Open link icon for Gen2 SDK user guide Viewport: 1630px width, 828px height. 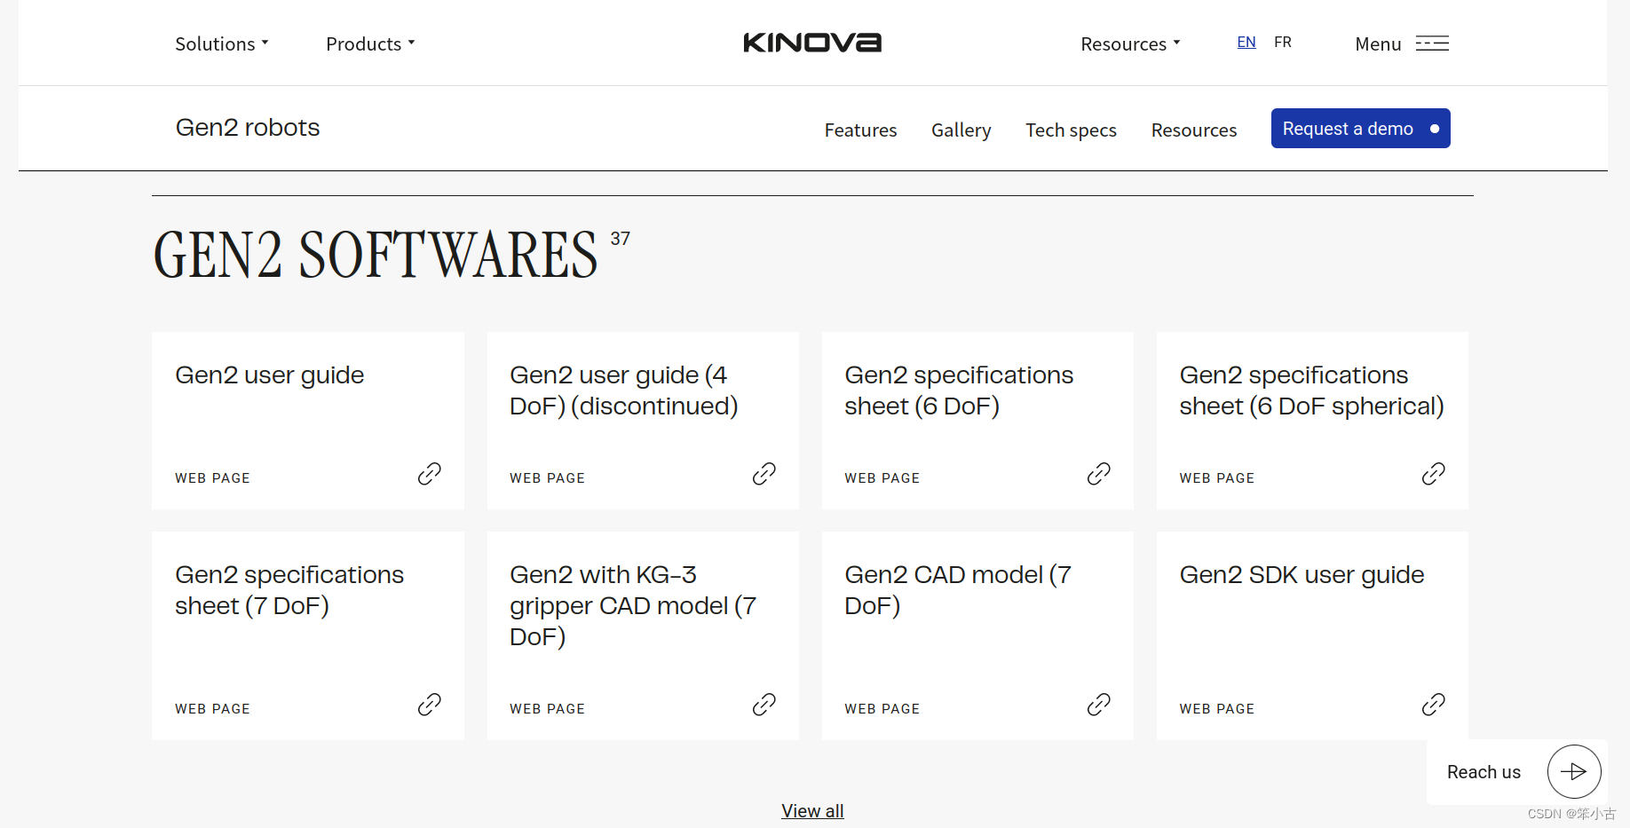[1434, 705]
